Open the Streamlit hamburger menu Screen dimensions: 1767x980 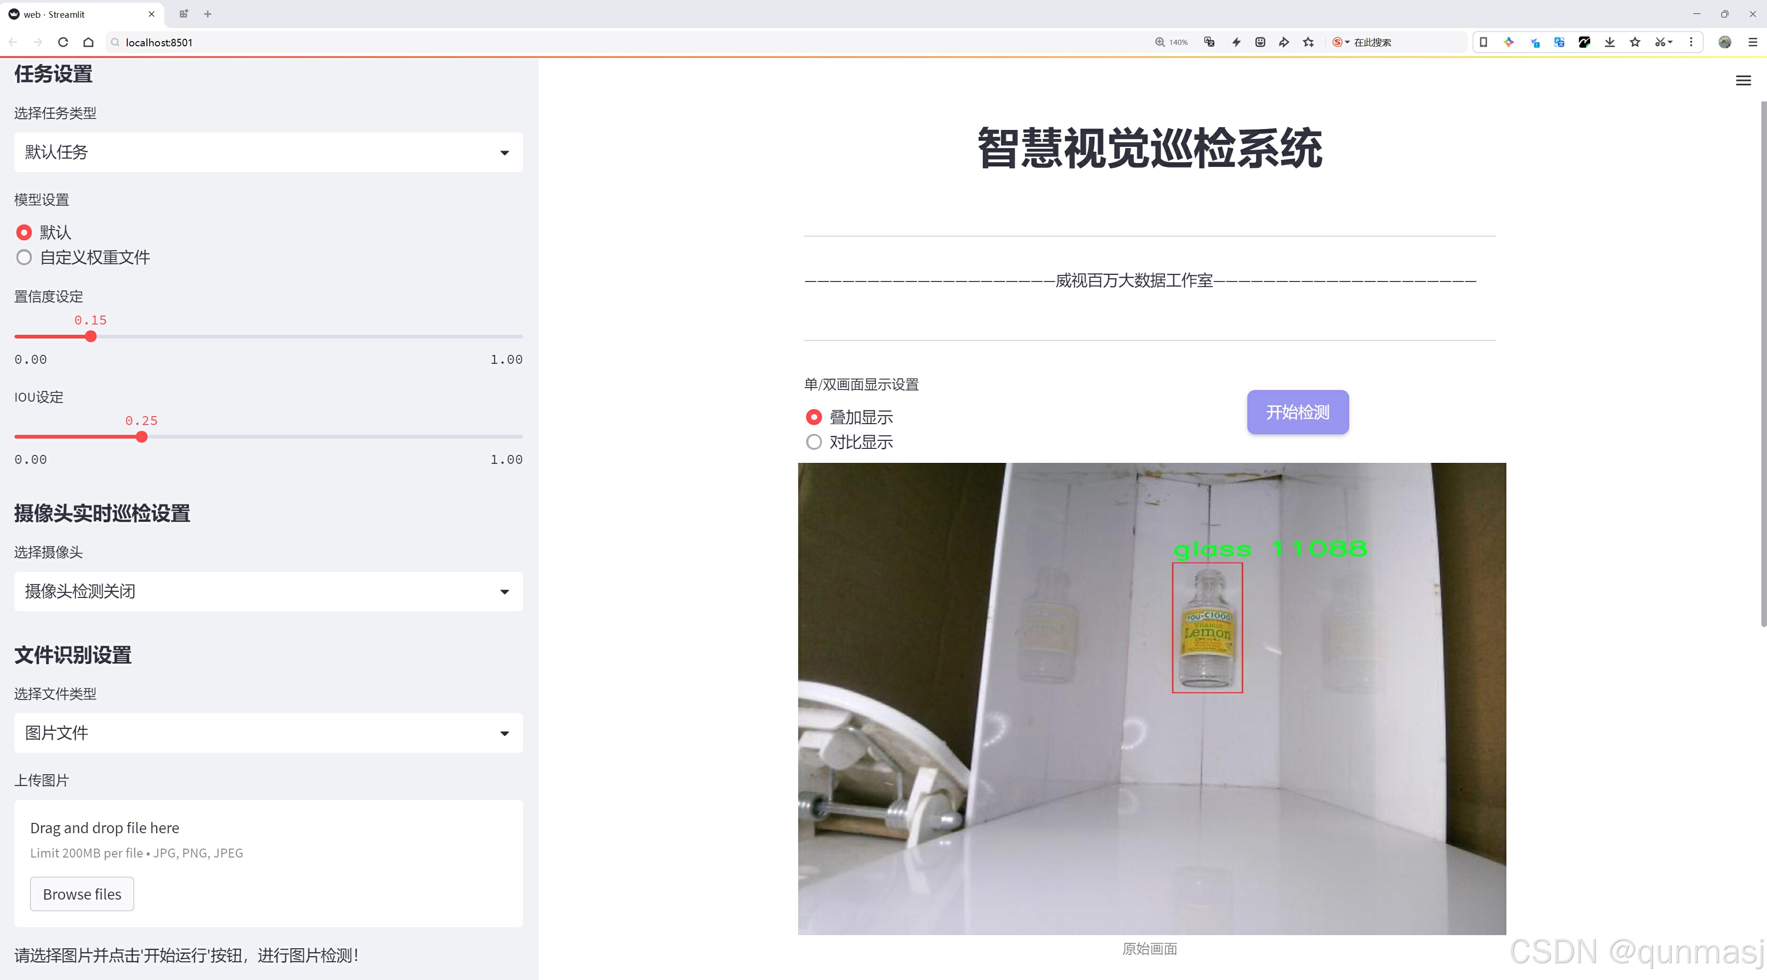(1743, 81)
